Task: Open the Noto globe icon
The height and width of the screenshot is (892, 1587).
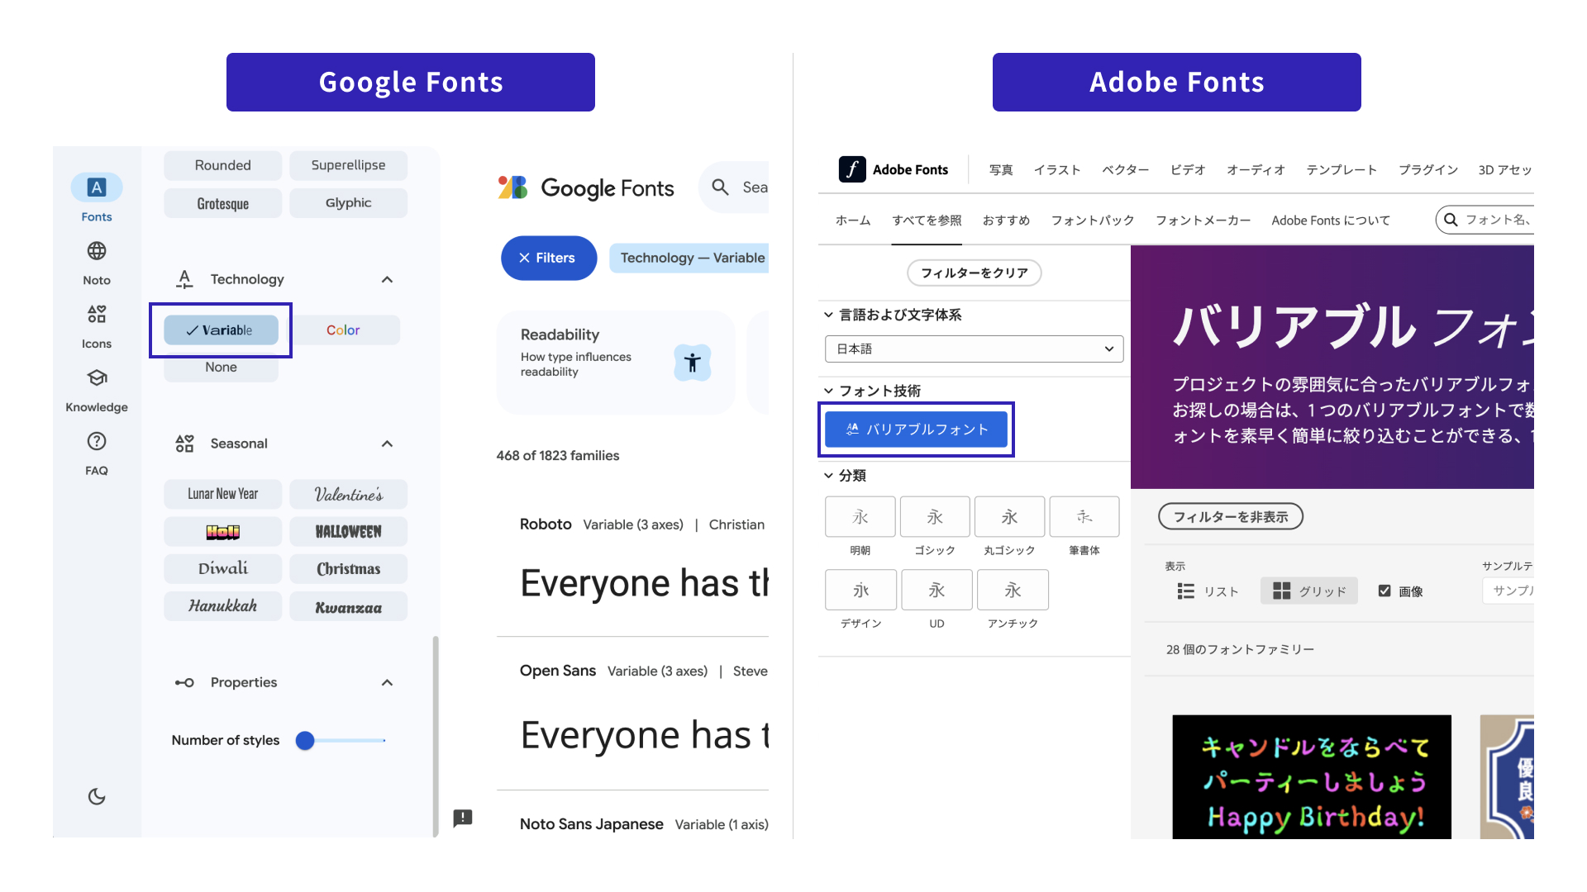Action: [97, 250]
